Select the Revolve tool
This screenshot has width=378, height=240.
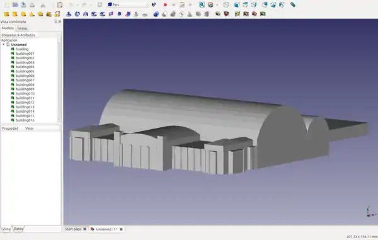77,14
